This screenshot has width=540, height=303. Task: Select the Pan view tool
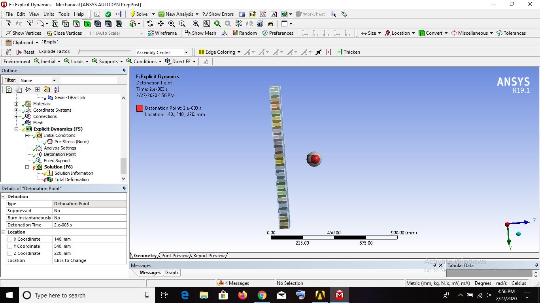[160, 24]
